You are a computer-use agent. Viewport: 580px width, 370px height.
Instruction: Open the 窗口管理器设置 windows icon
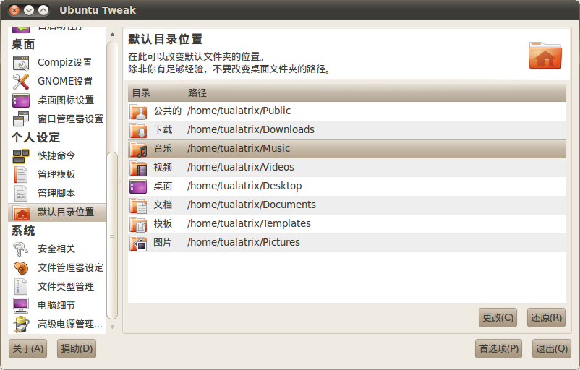tap(21, 119)
